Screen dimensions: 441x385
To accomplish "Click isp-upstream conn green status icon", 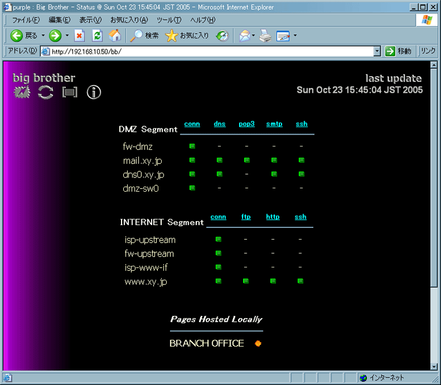I will click(x=219, y=239).
